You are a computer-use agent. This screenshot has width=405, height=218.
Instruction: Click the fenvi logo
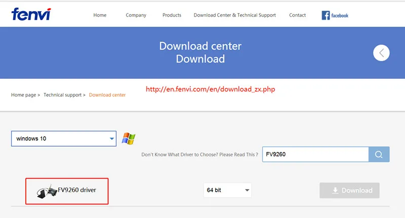click(31, 14)
